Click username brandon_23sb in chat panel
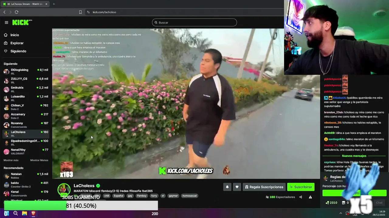Image resolution: width=389 pixels, height=218 pixels. 333,112
